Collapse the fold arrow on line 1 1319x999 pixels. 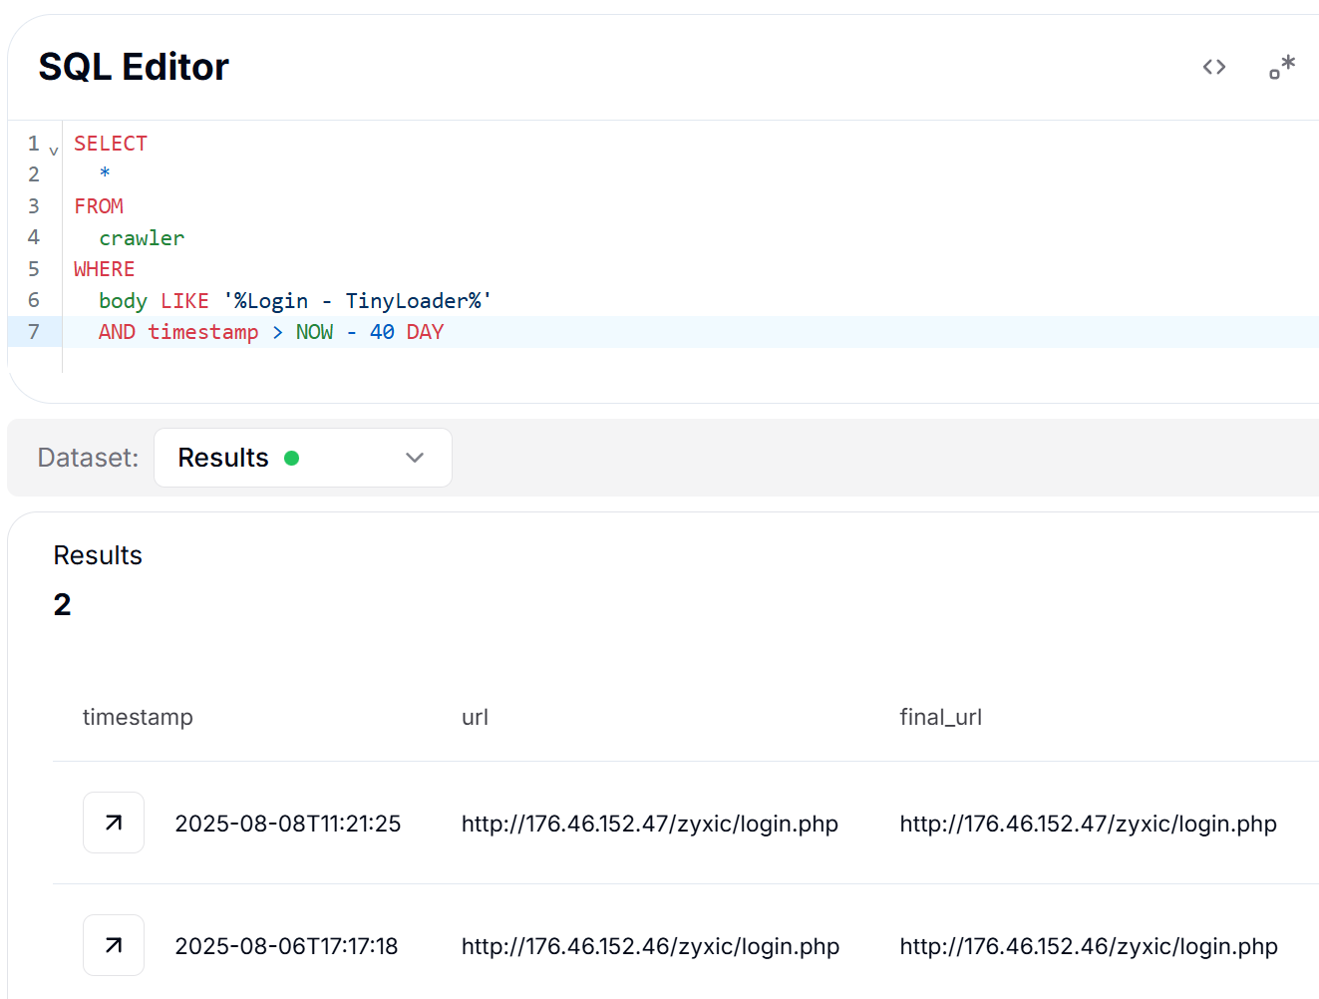(54, 151)
